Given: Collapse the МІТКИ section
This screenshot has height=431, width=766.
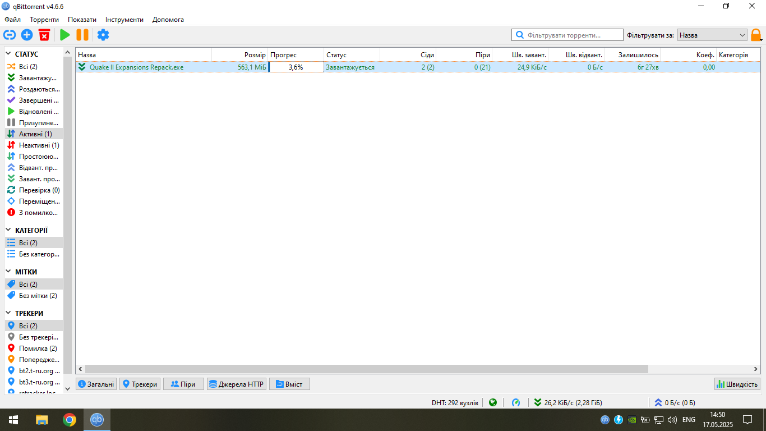Looking at the screenshot, I should [x=8, y=272].
